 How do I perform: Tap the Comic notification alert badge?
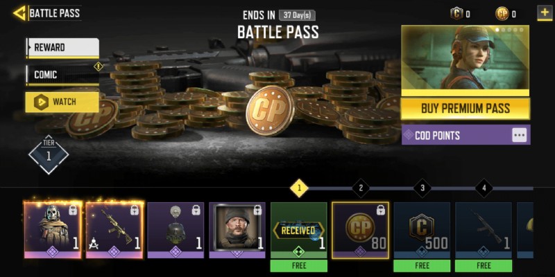(x=99, y=66)
